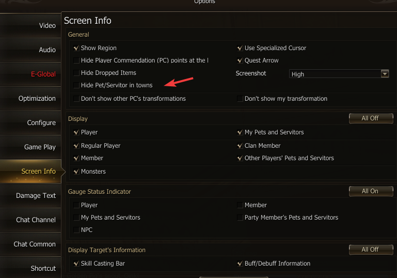
Task: Toggle Skill Casting Bar checkbox
Action: (x=76, y=264)
